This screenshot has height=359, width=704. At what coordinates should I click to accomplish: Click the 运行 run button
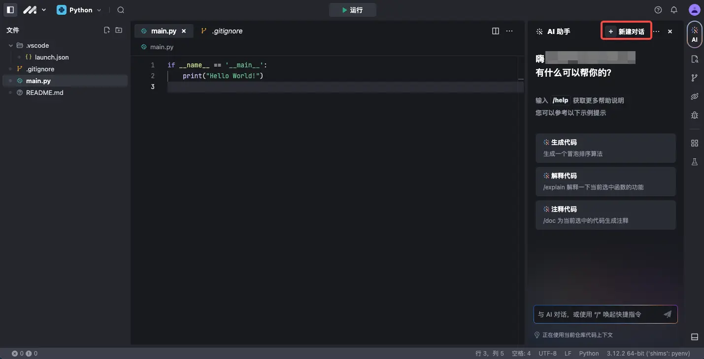tap(353, 10)
